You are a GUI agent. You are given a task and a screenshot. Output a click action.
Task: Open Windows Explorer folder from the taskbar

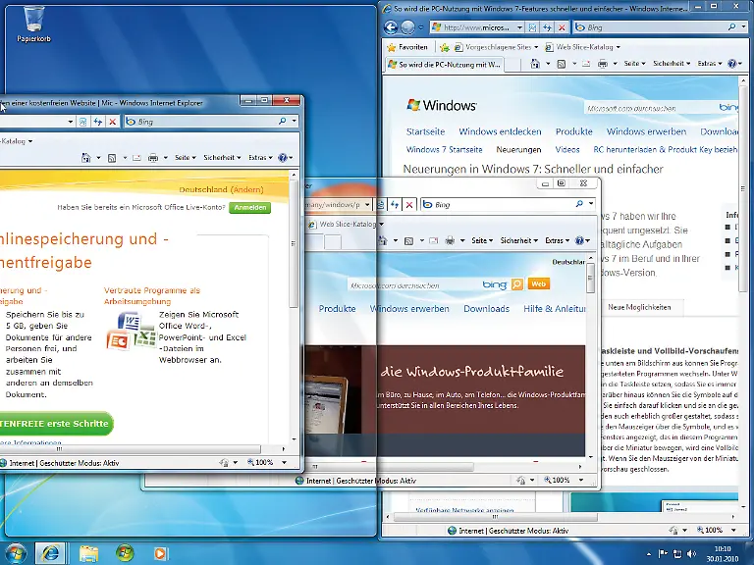click(x=88, y=552)
